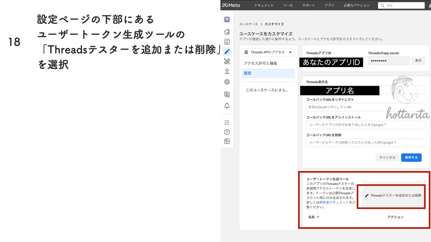Click the コールバックURLを削除 input field
431x242 pixels.
click(366, 142)
